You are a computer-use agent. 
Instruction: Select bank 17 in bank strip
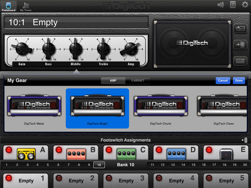(x=214, y=165)
